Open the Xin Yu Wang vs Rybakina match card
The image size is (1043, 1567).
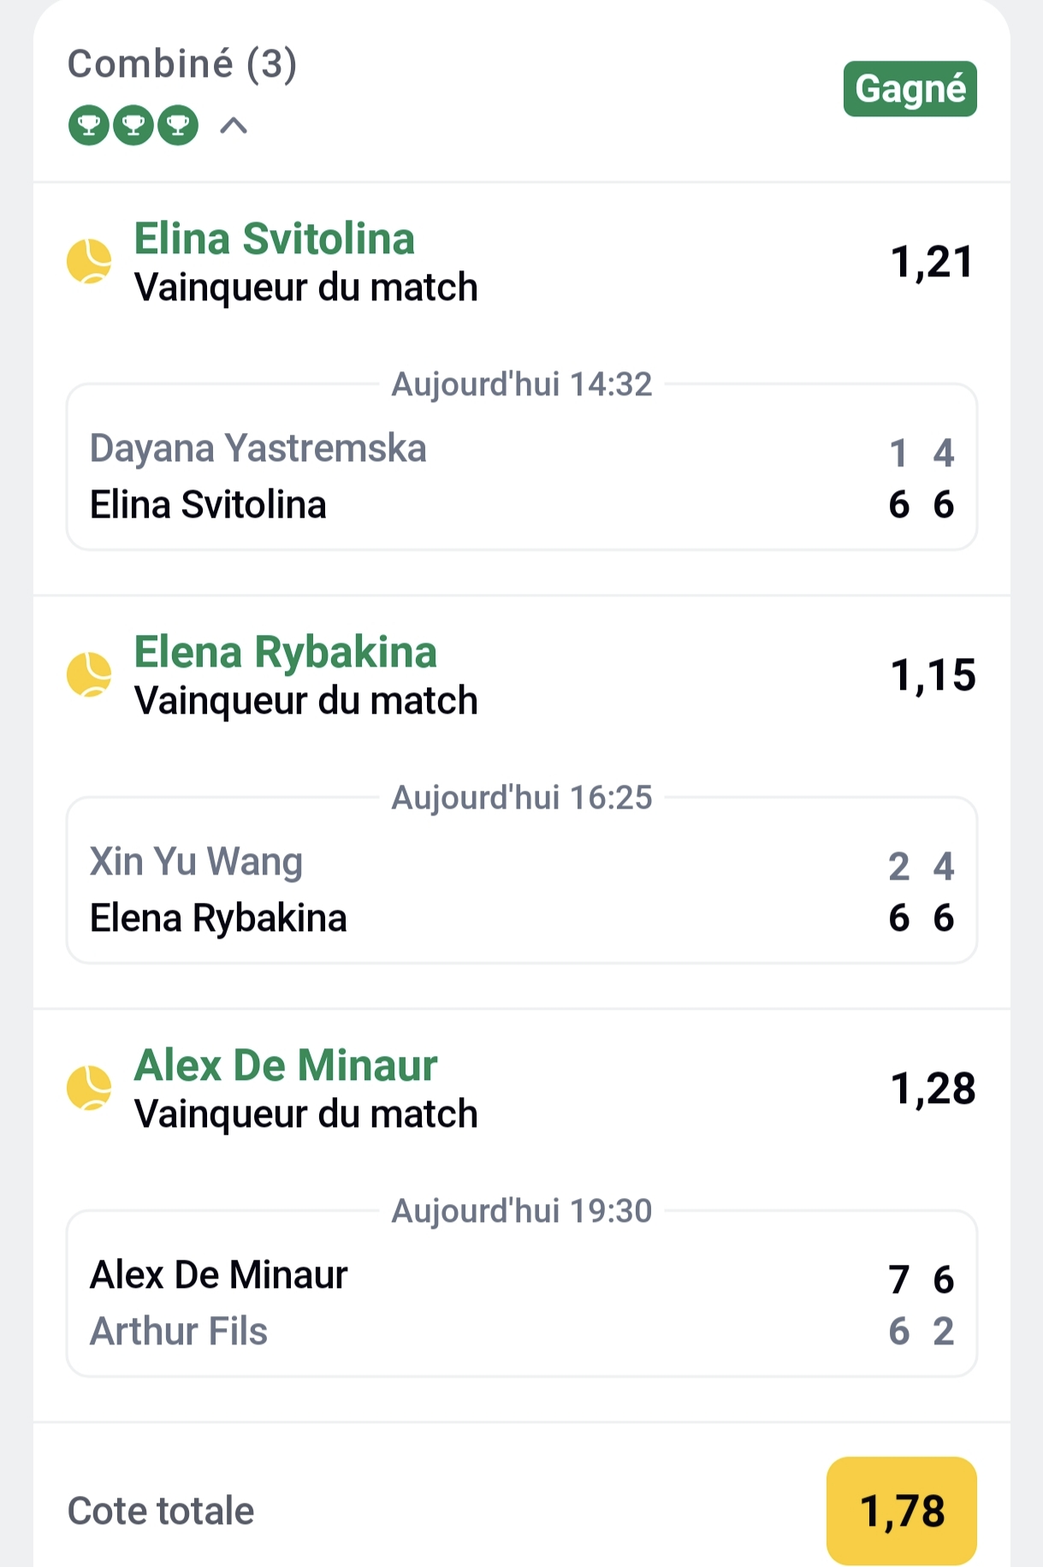click(x=521, y=889)
